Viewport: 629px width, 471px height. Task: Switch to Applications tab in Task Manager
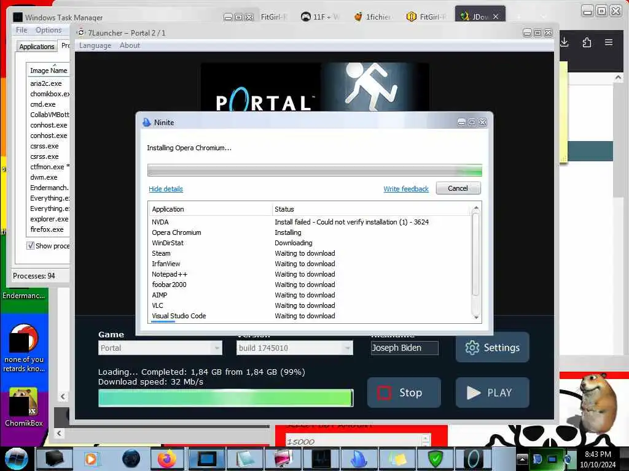[x=36, y=47]
